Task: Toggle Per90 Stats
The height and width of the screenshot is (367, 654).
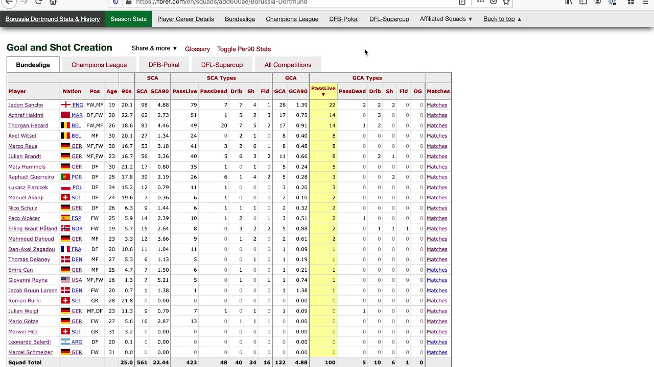Action: point(244,49)
